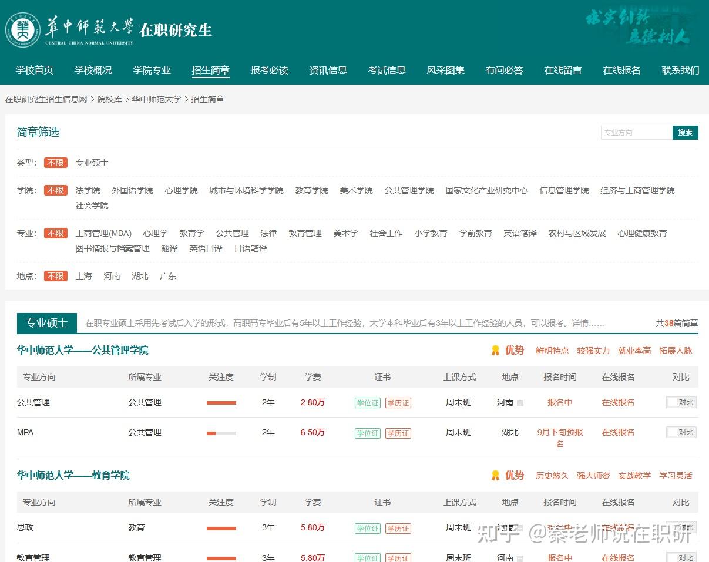Open 招生简章 nav item

211,70
